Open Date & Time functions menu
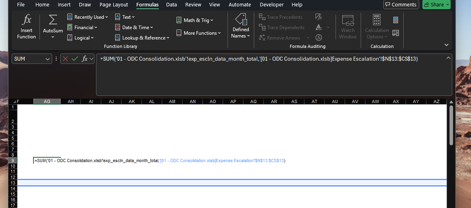Image resolution: width=471 pixels, height=208 pixels. click(x=134, y=28)
